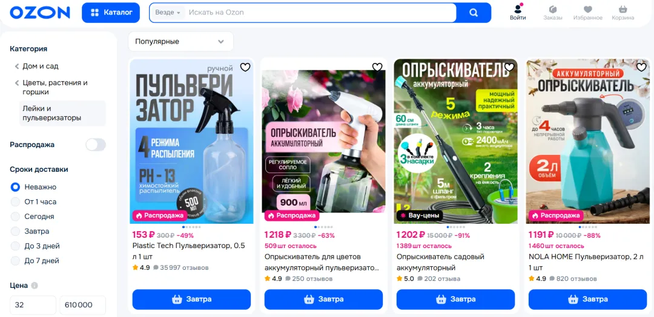Select the Сегодня delivery radio button
The width and height of the screenshot is (654, 317).
[x=15, y=217]
